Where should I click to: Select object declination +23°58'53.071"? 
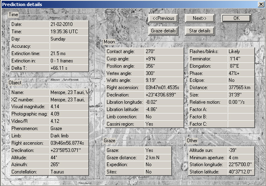pos(69,150)
